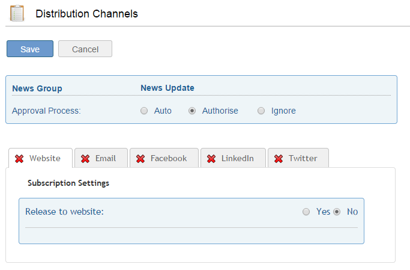Click the Distribution Channels page title
The image size is (410, 270).
pos(86,14)
